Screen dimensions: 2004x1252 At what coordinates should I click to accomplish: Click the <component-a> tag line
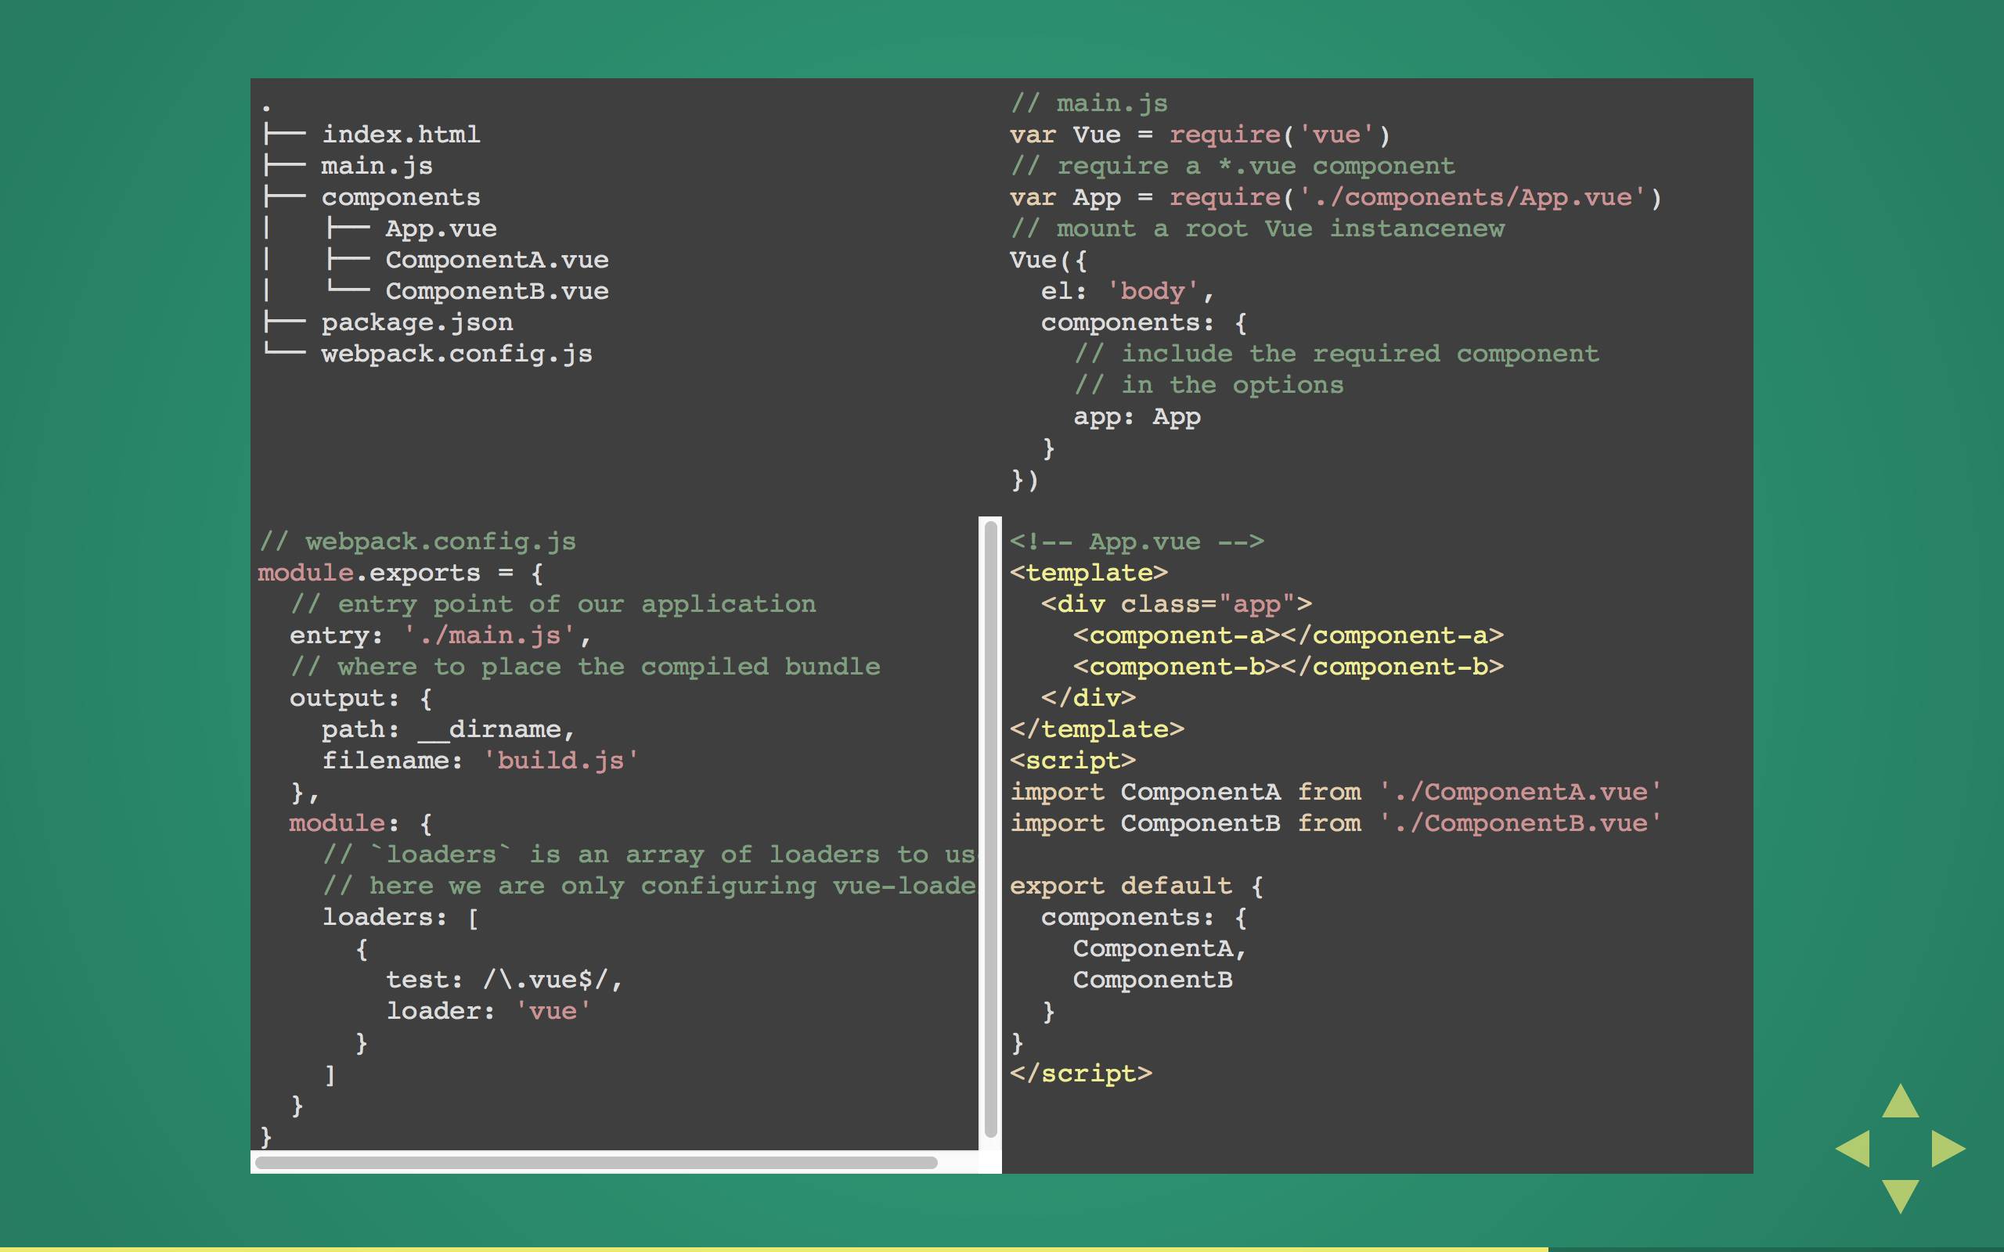1289,636
